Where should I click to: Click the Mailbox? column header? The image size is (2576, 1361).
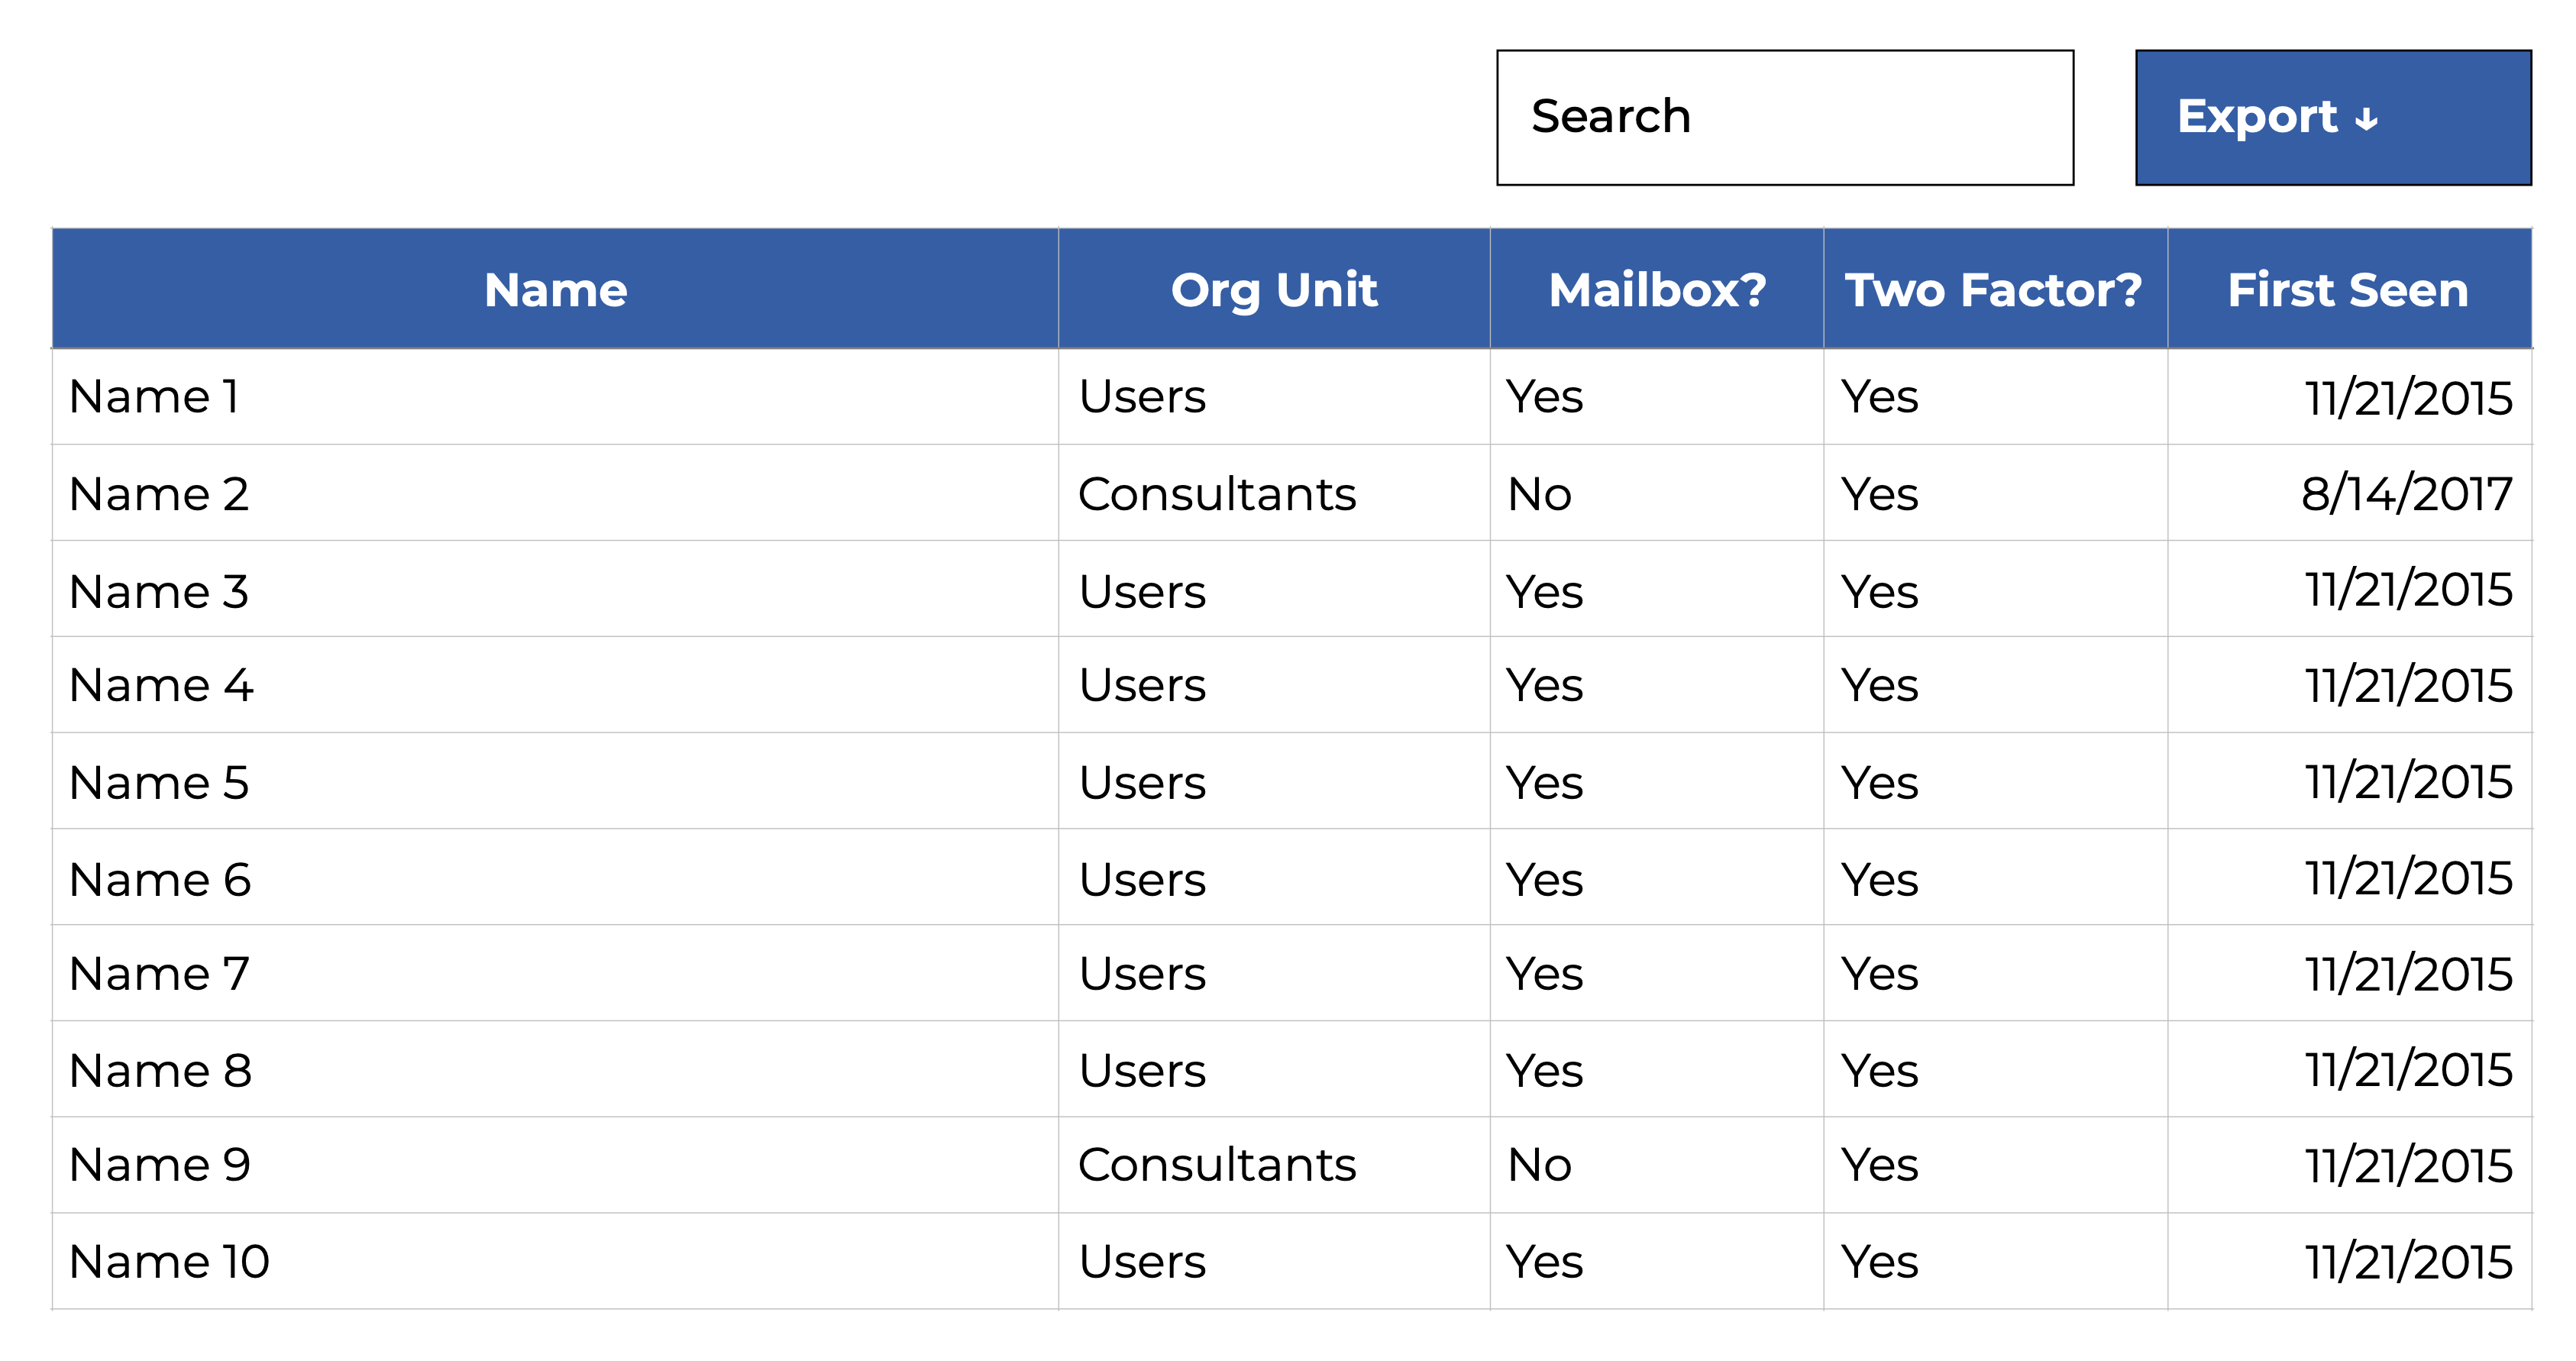click(x=1656, y=290)
